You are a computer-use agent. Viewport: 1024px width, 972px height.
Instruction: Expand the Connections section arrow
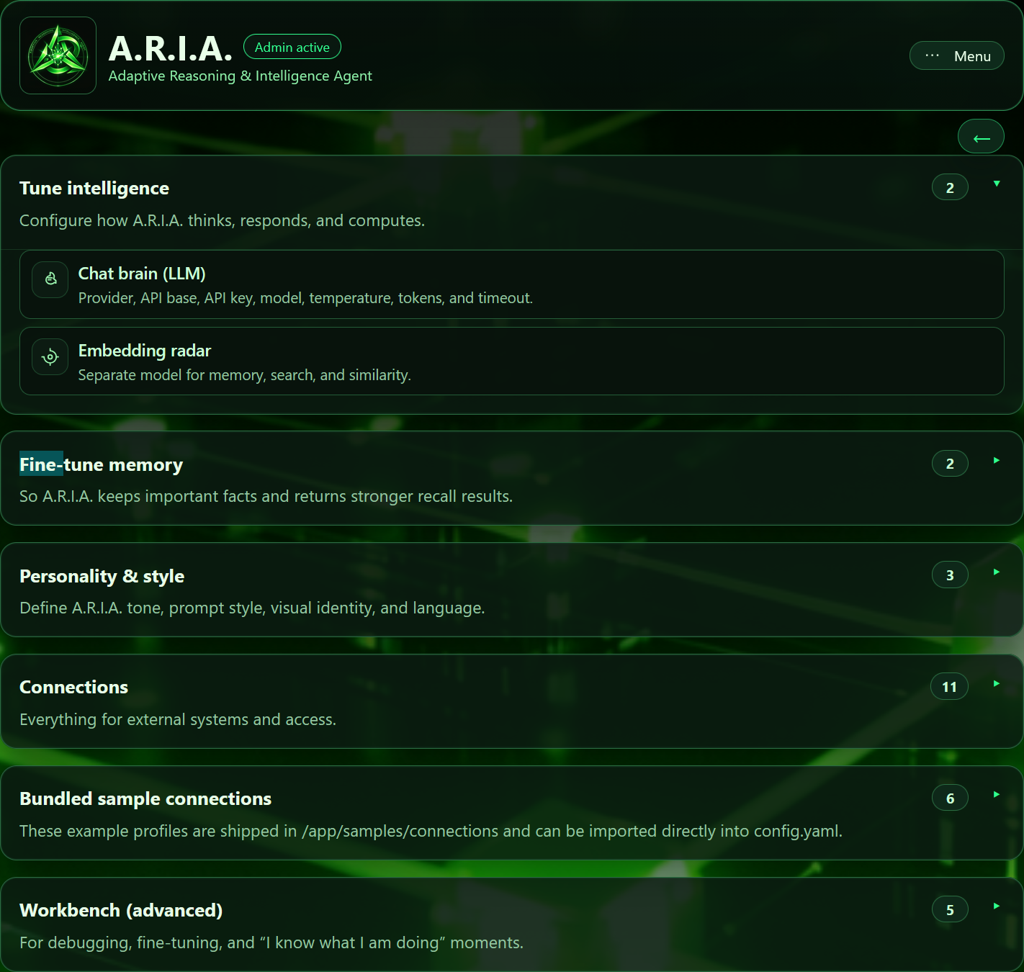point(997,683)
